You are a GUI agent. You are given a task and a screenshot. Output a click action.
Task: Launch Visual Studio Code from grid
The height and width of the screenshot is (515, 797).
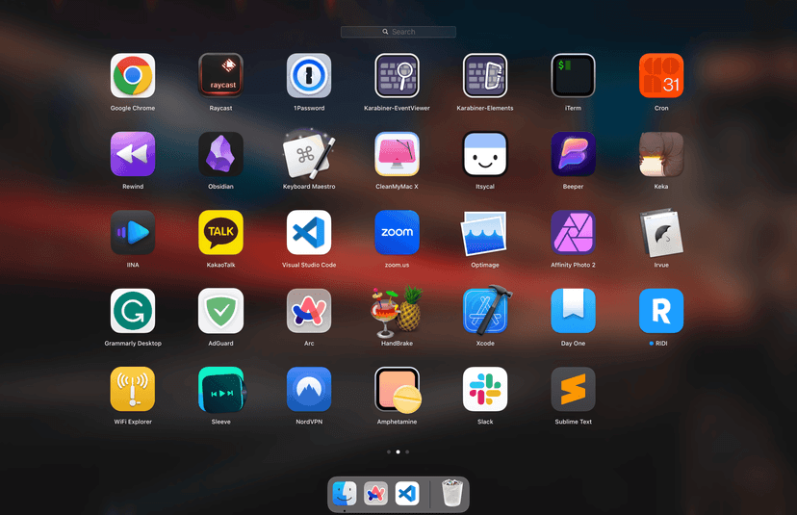[x=309, y=232]
